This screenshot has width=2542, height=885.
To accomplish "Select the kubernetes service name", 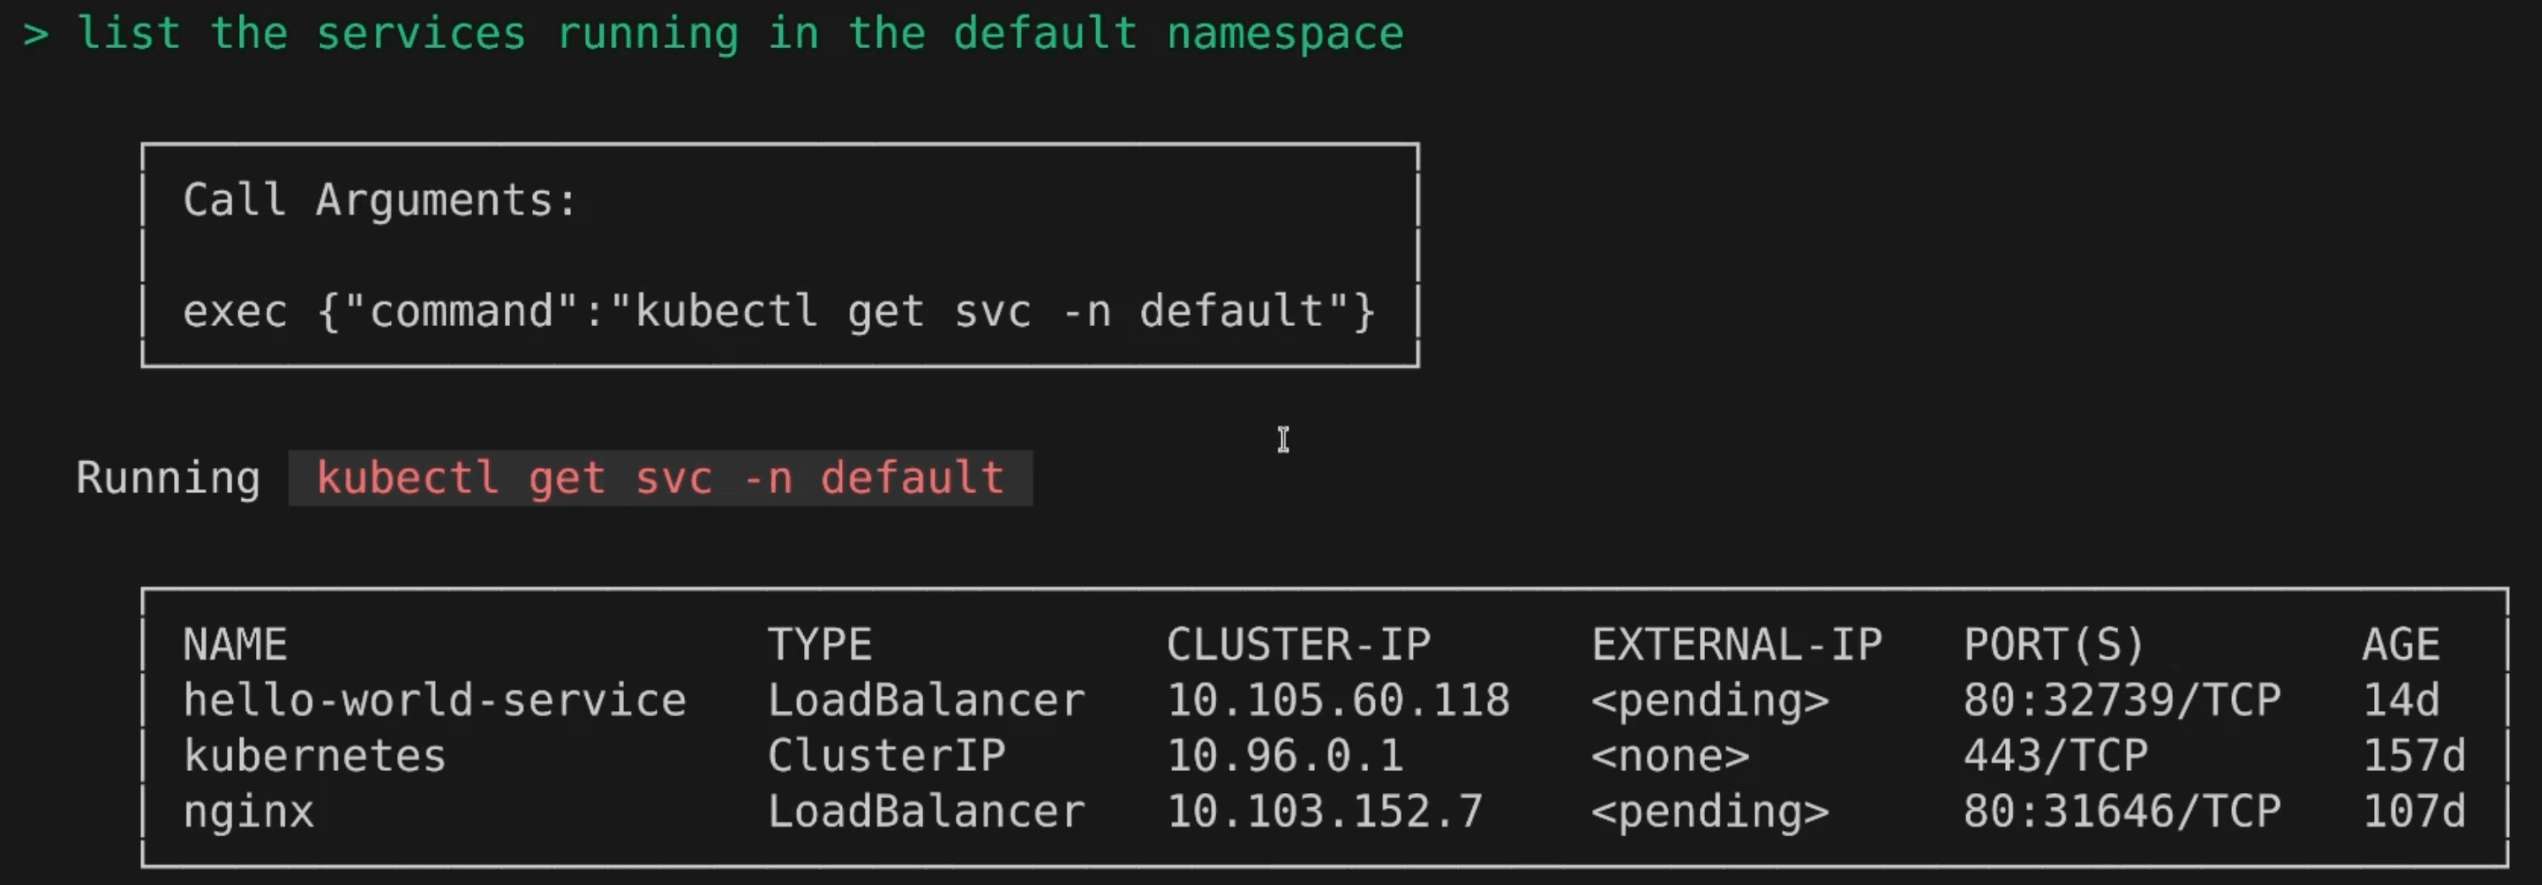I will tap(314, 756).
